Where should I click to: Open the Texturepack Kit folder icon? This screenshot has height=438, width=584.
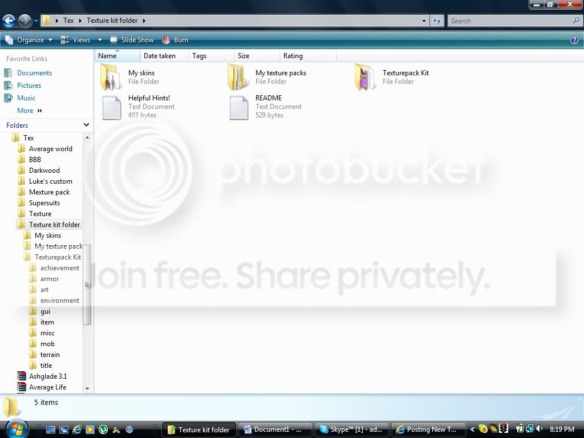tap(366, 77)
